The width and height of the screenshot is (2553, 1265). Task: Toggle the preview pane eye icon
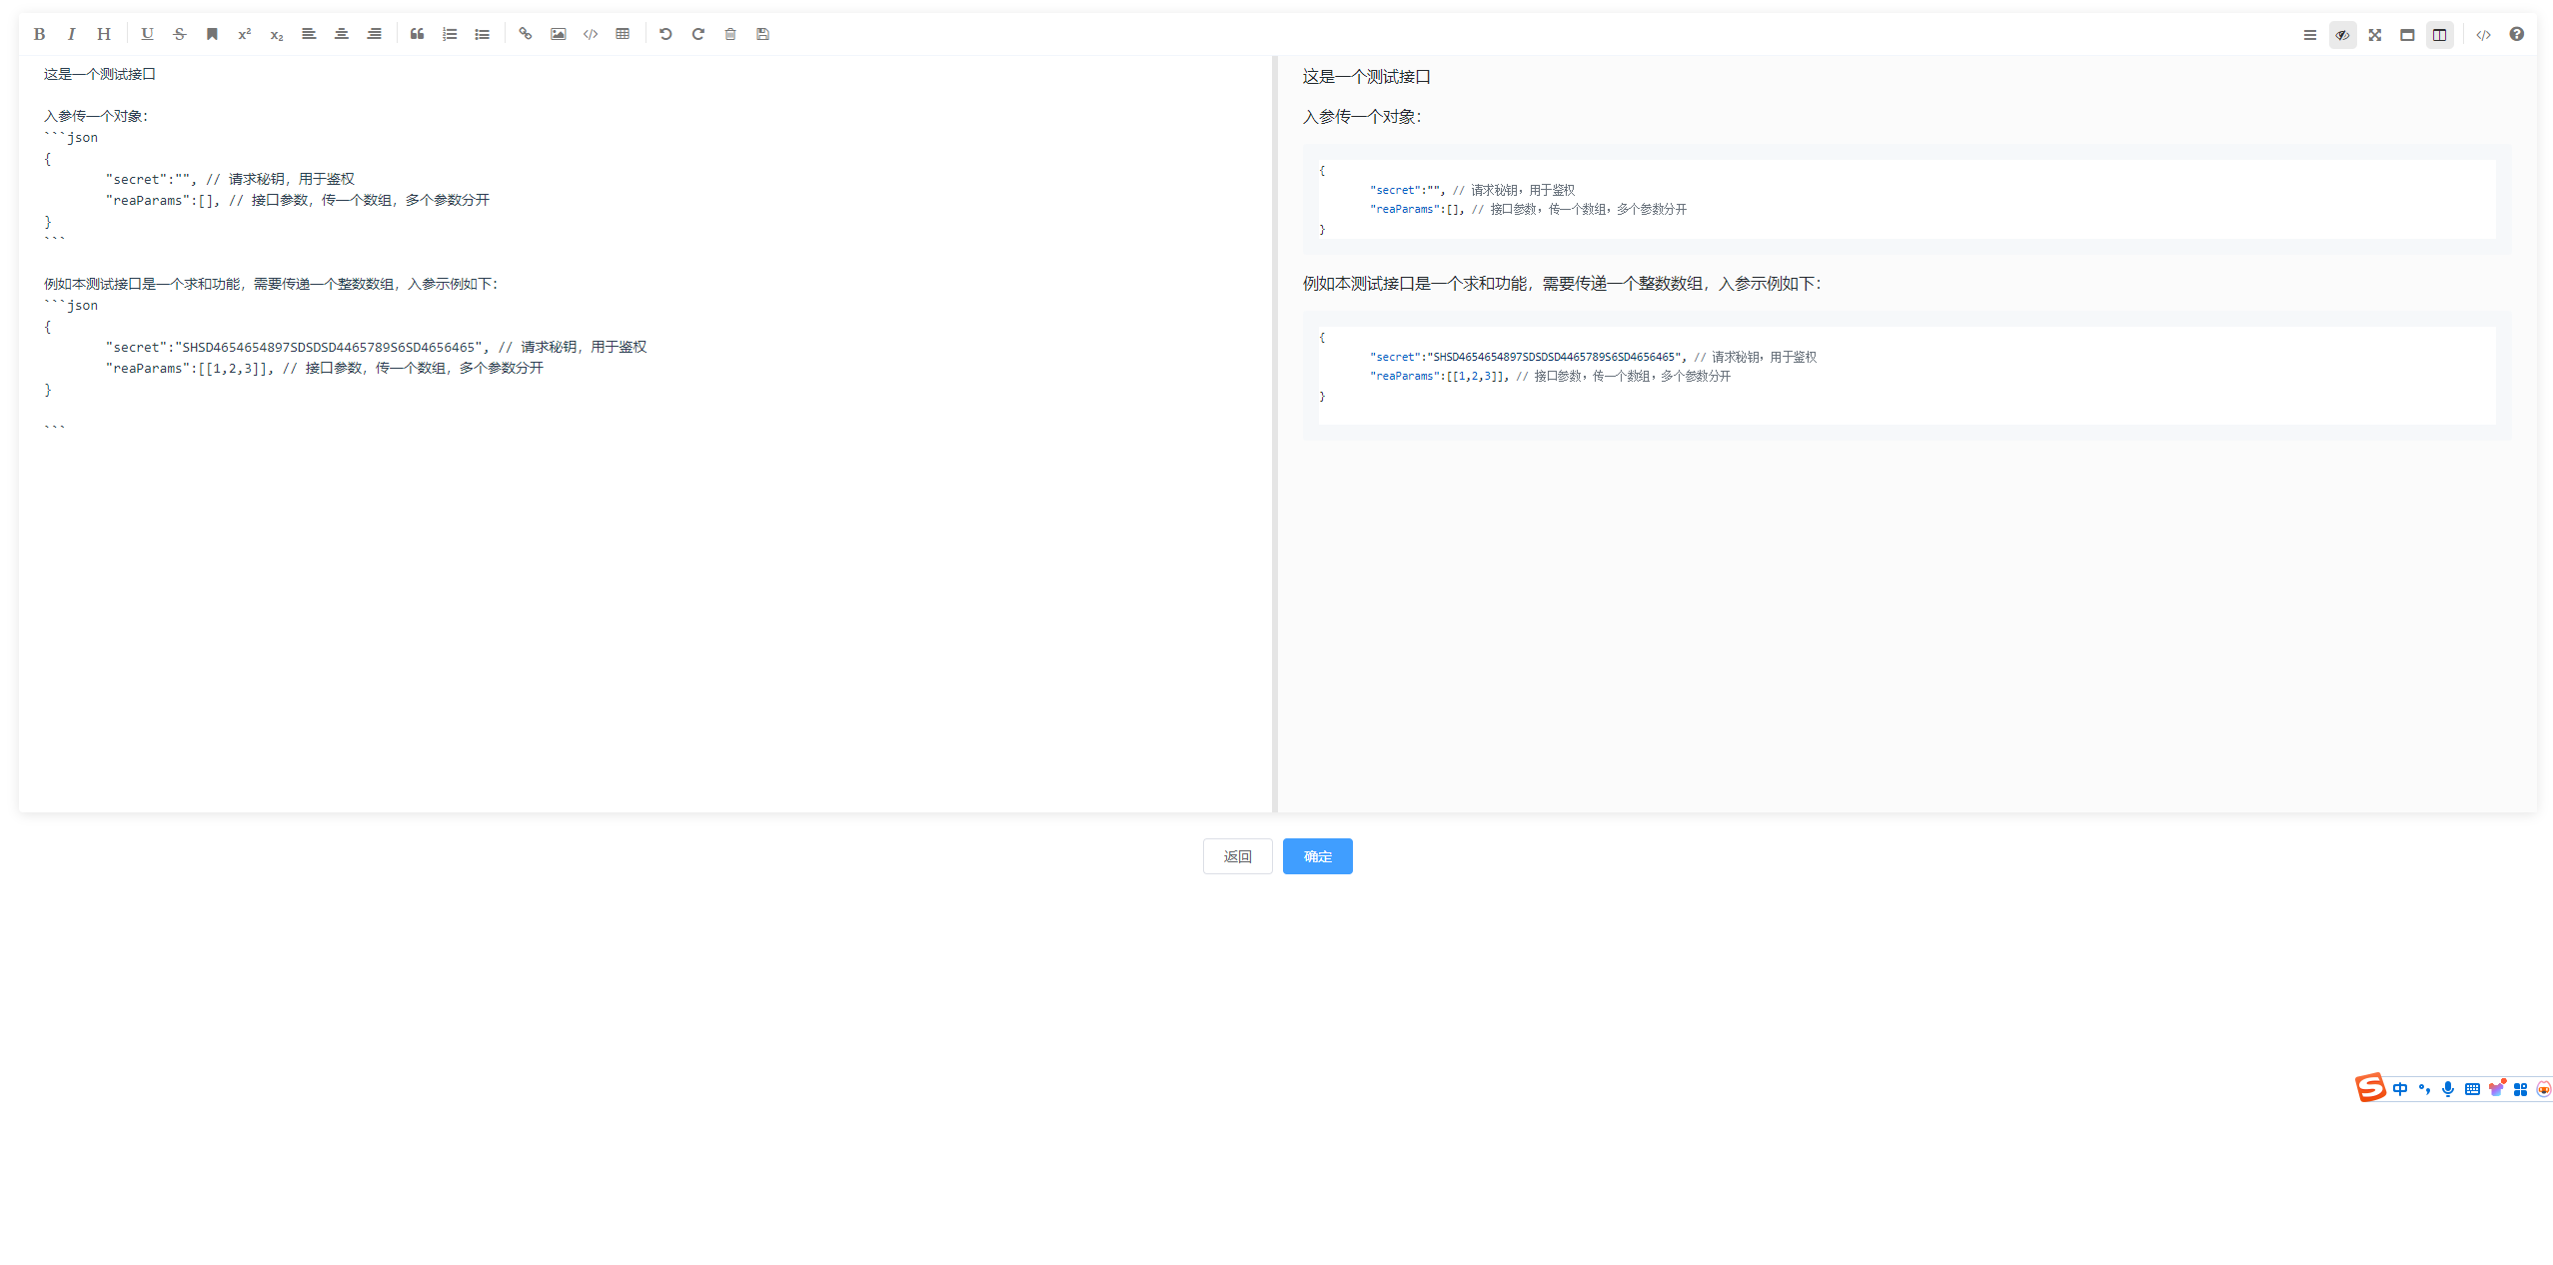pyautogui.click(x=2342, y=35)
